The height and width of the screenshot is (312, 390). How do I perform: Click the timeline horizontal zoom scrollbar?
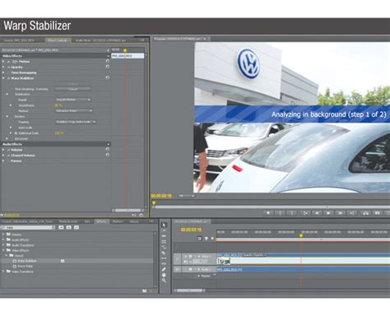(x=190, y=291)
